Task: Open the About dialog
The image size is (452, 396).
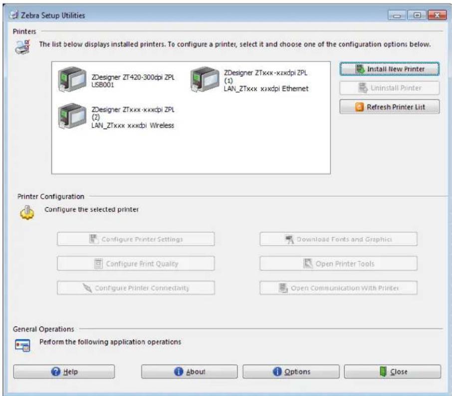Action: (x=190, y=372)
